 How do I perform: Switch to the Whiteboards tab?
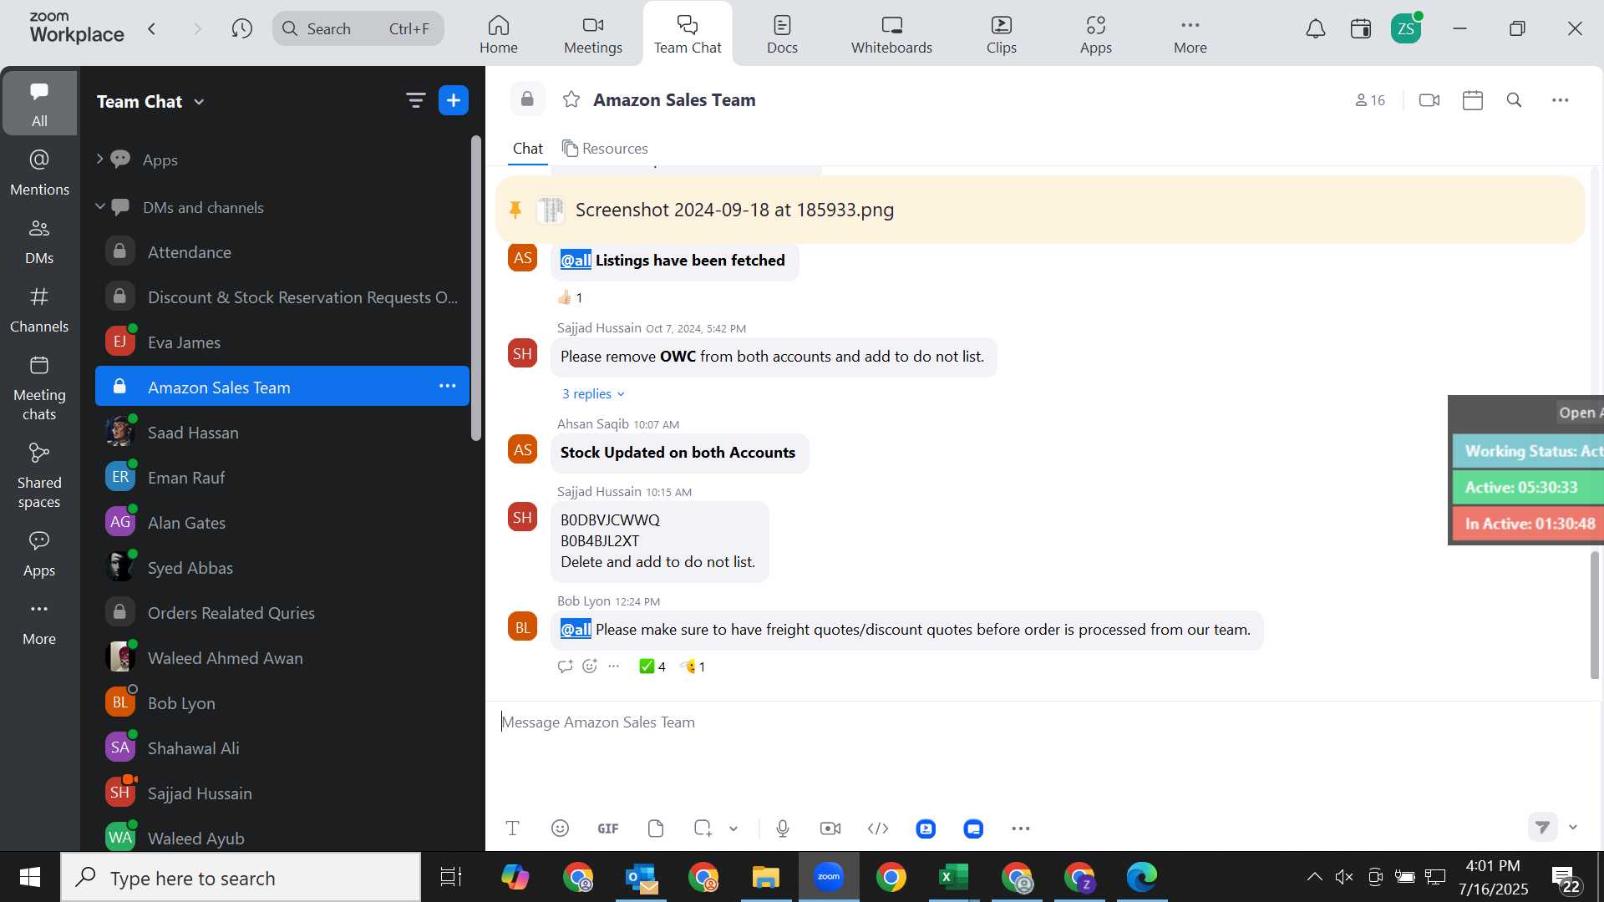pos(891,34)
